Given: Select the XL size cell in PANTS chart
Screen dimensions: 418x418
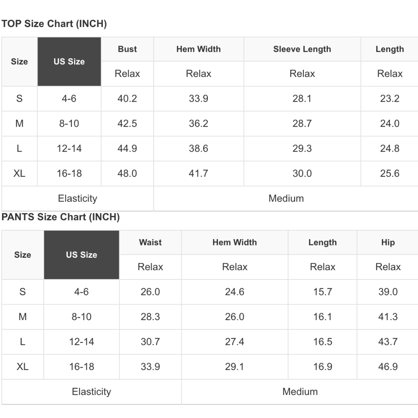Looking at the screenshot, I should click(x=22, y=367).
